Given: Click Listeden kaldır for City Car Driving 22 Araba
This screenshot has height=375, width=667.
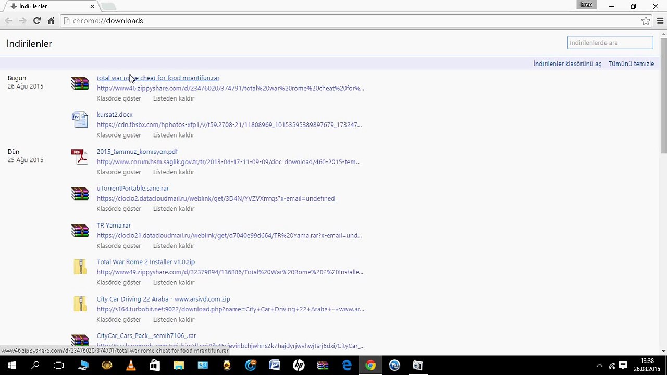Looking at the screenshot, I should click(x=174, y=320).
